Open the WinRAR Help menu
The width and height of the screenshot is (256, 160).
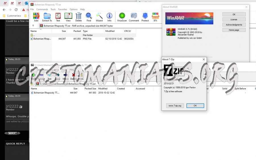click(82, 9)
